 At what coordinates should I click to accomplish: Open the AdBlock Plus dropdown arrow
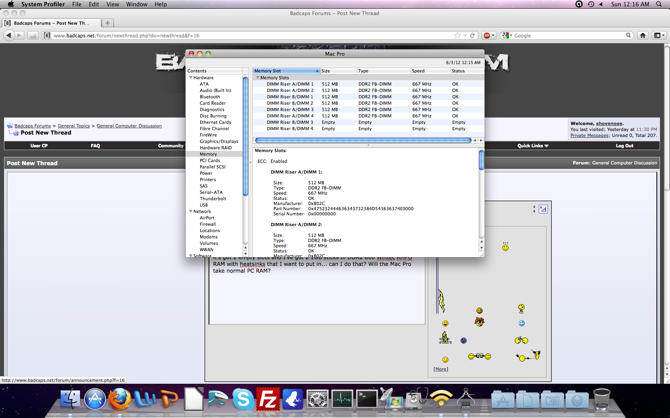[493, 35]
